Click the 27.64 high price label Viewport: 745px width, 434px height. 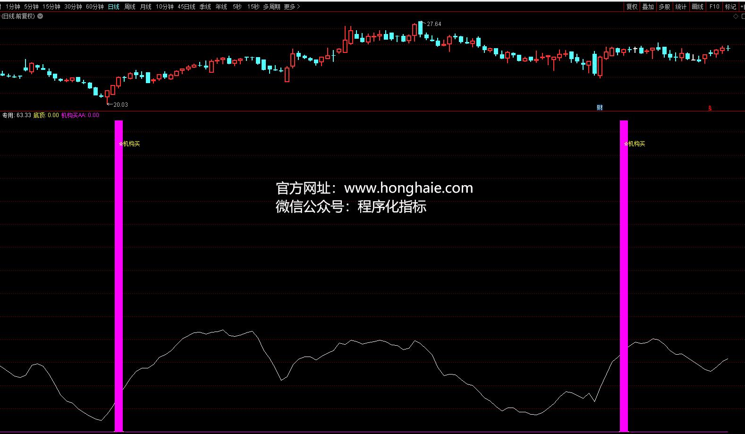point(434,24)
